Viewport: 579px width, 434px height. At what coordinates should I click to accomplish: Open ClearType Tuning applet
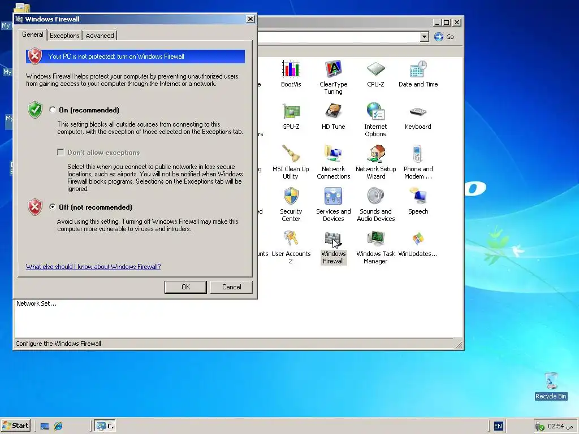coord(333,77)
